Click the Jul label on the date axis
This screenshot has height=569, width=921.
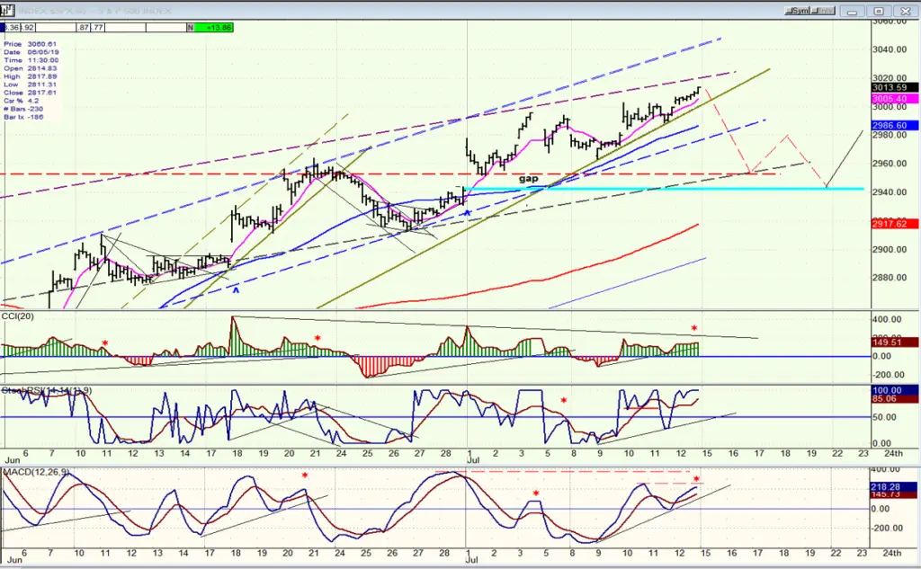coord(473,461)
